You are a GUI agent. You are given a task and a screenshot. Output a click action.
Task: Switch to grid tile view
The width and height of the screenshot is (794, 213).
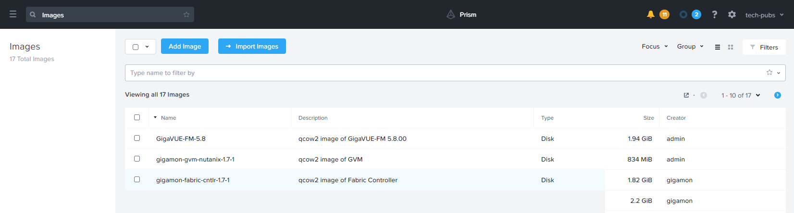731,47
